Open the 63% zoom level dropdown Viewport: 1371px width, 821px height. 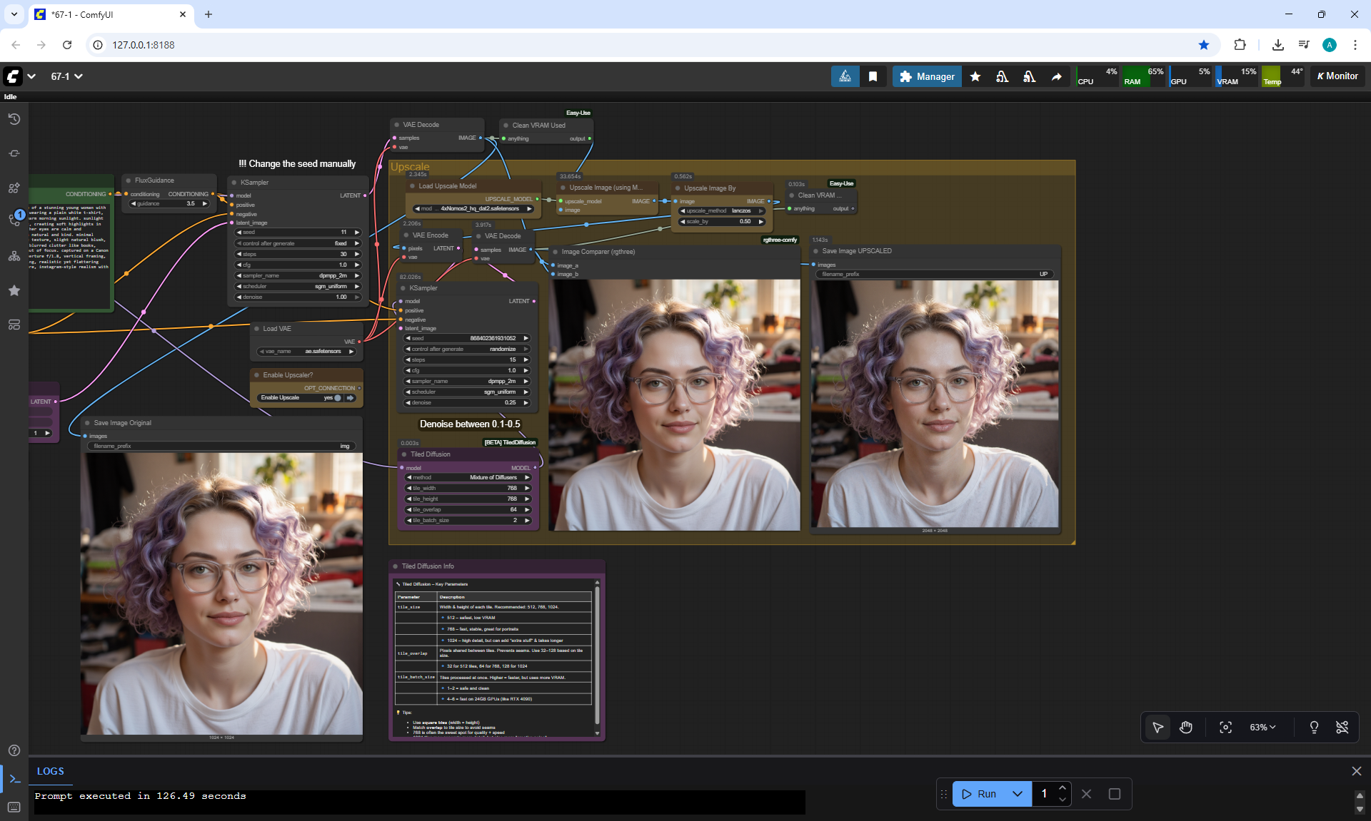coord(1262,727)
